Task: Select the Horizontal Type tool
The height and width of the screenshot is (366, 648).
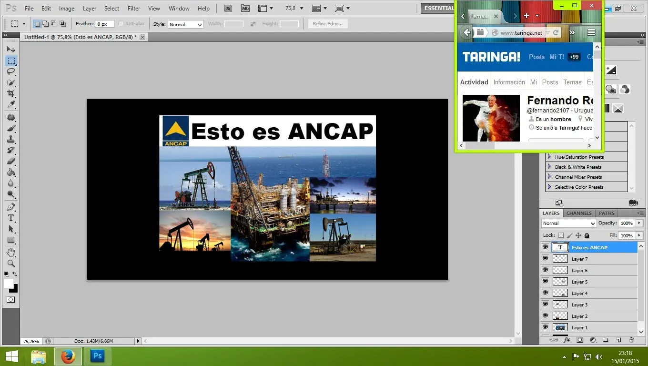Action: click(x=11, y=218)
